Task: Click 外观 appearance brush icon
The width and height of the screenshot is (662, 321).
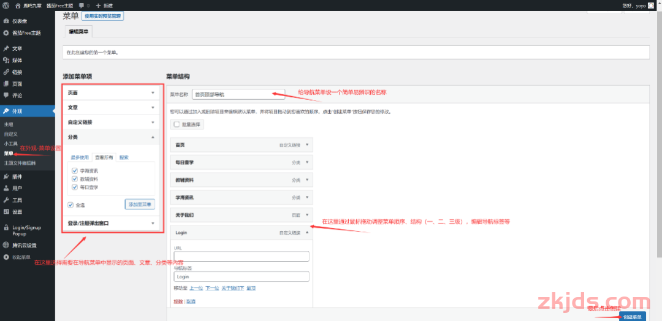Action: (x=6, y=111)
